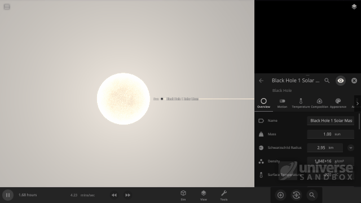This screenshot has height=203, width=361.
Task: Expand Schwarzschild Radius options dropdown
Action: point(351,148)
